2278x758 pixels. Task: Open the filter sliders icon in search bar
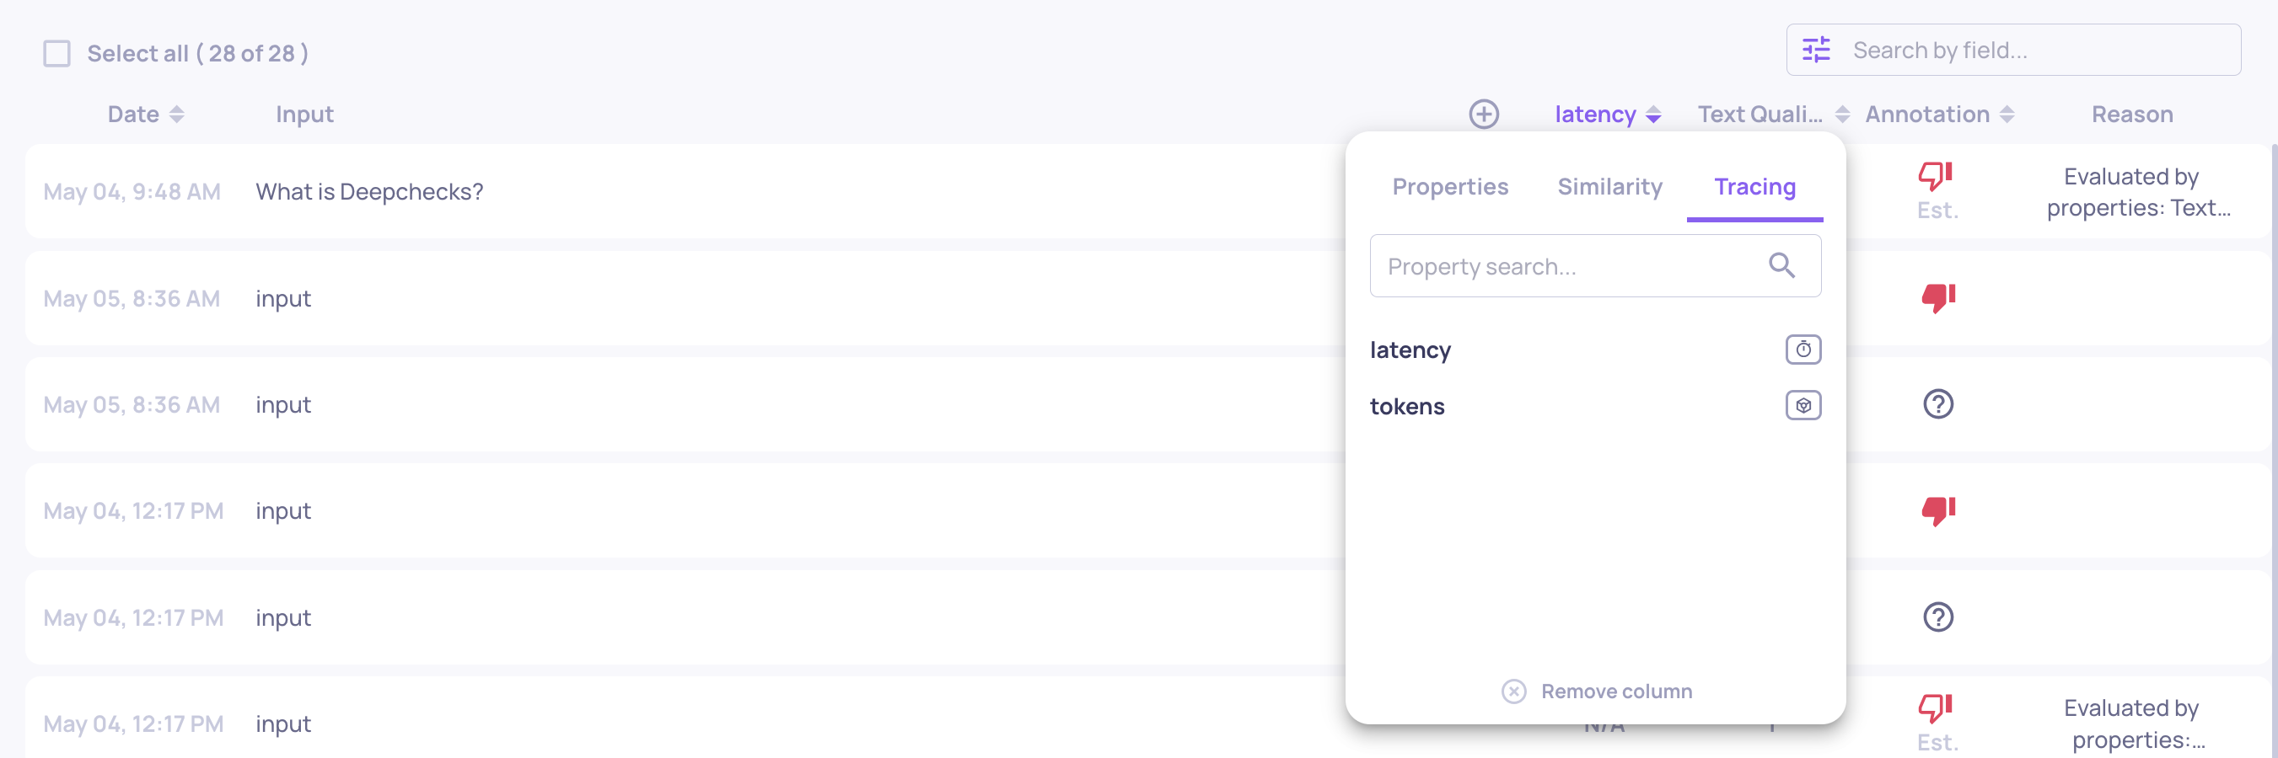(1816, 50)
